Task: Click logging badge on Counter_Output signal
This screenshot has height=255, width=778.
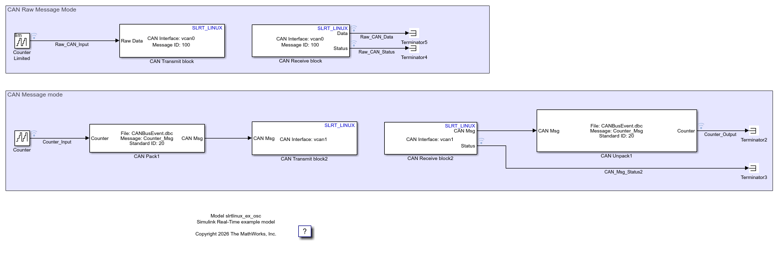Action: tap(701, 126)
